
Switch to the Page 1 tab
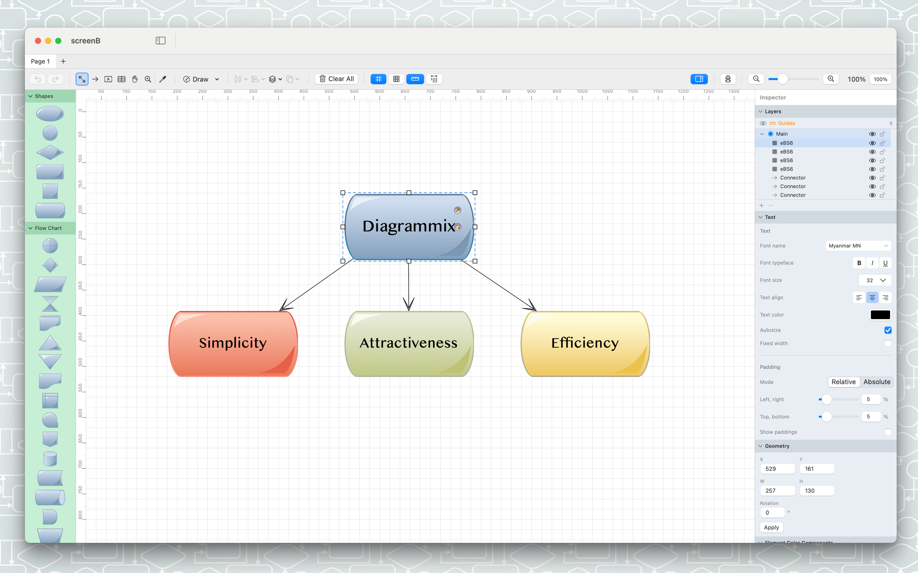coord(40,61)
